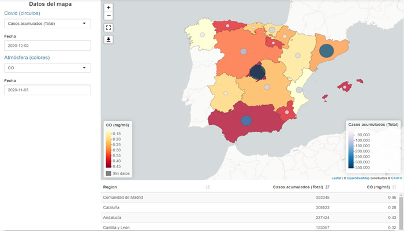
Task: Zoom in on the map
Action: click(109, 8)
